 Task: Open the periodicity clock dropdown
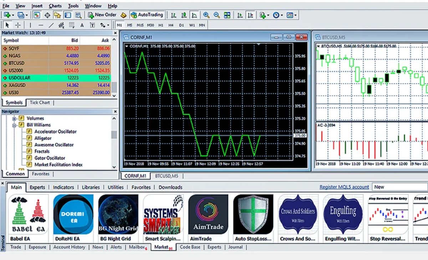(x=277, y=15)
